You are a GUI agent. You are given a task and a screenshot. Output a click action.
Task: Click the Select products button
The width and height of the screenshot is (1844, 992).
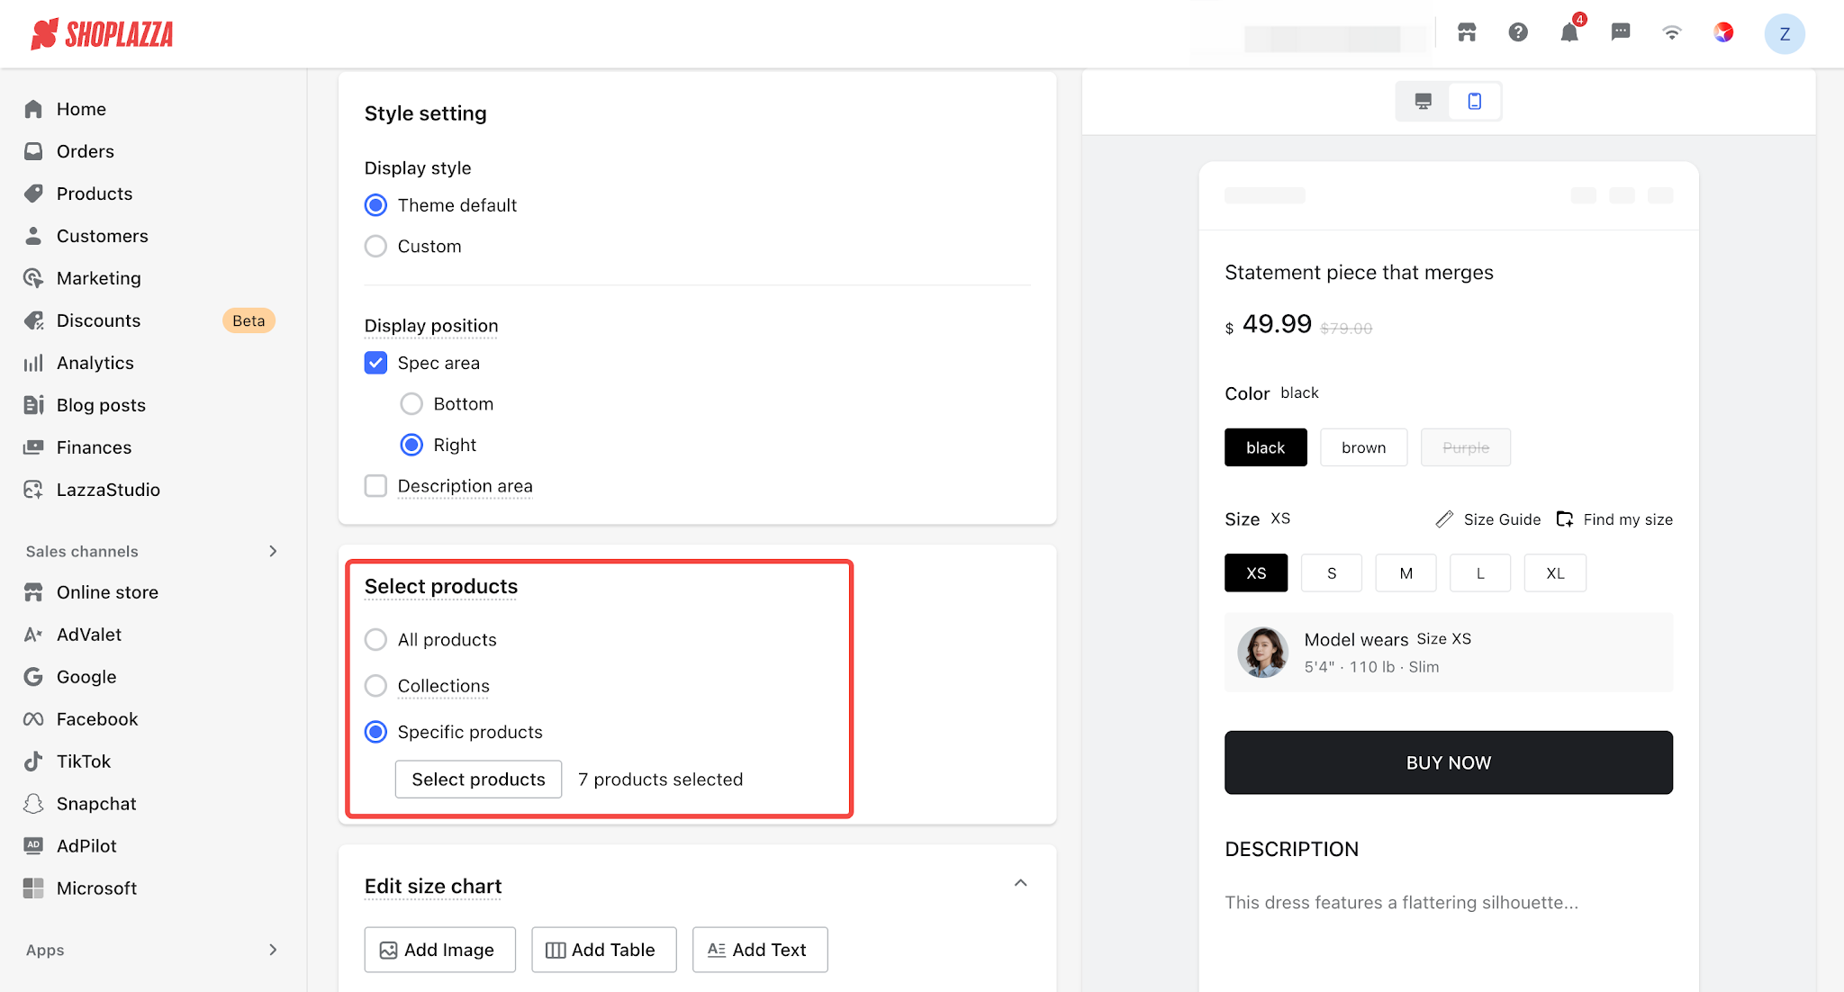coord(478,780)
